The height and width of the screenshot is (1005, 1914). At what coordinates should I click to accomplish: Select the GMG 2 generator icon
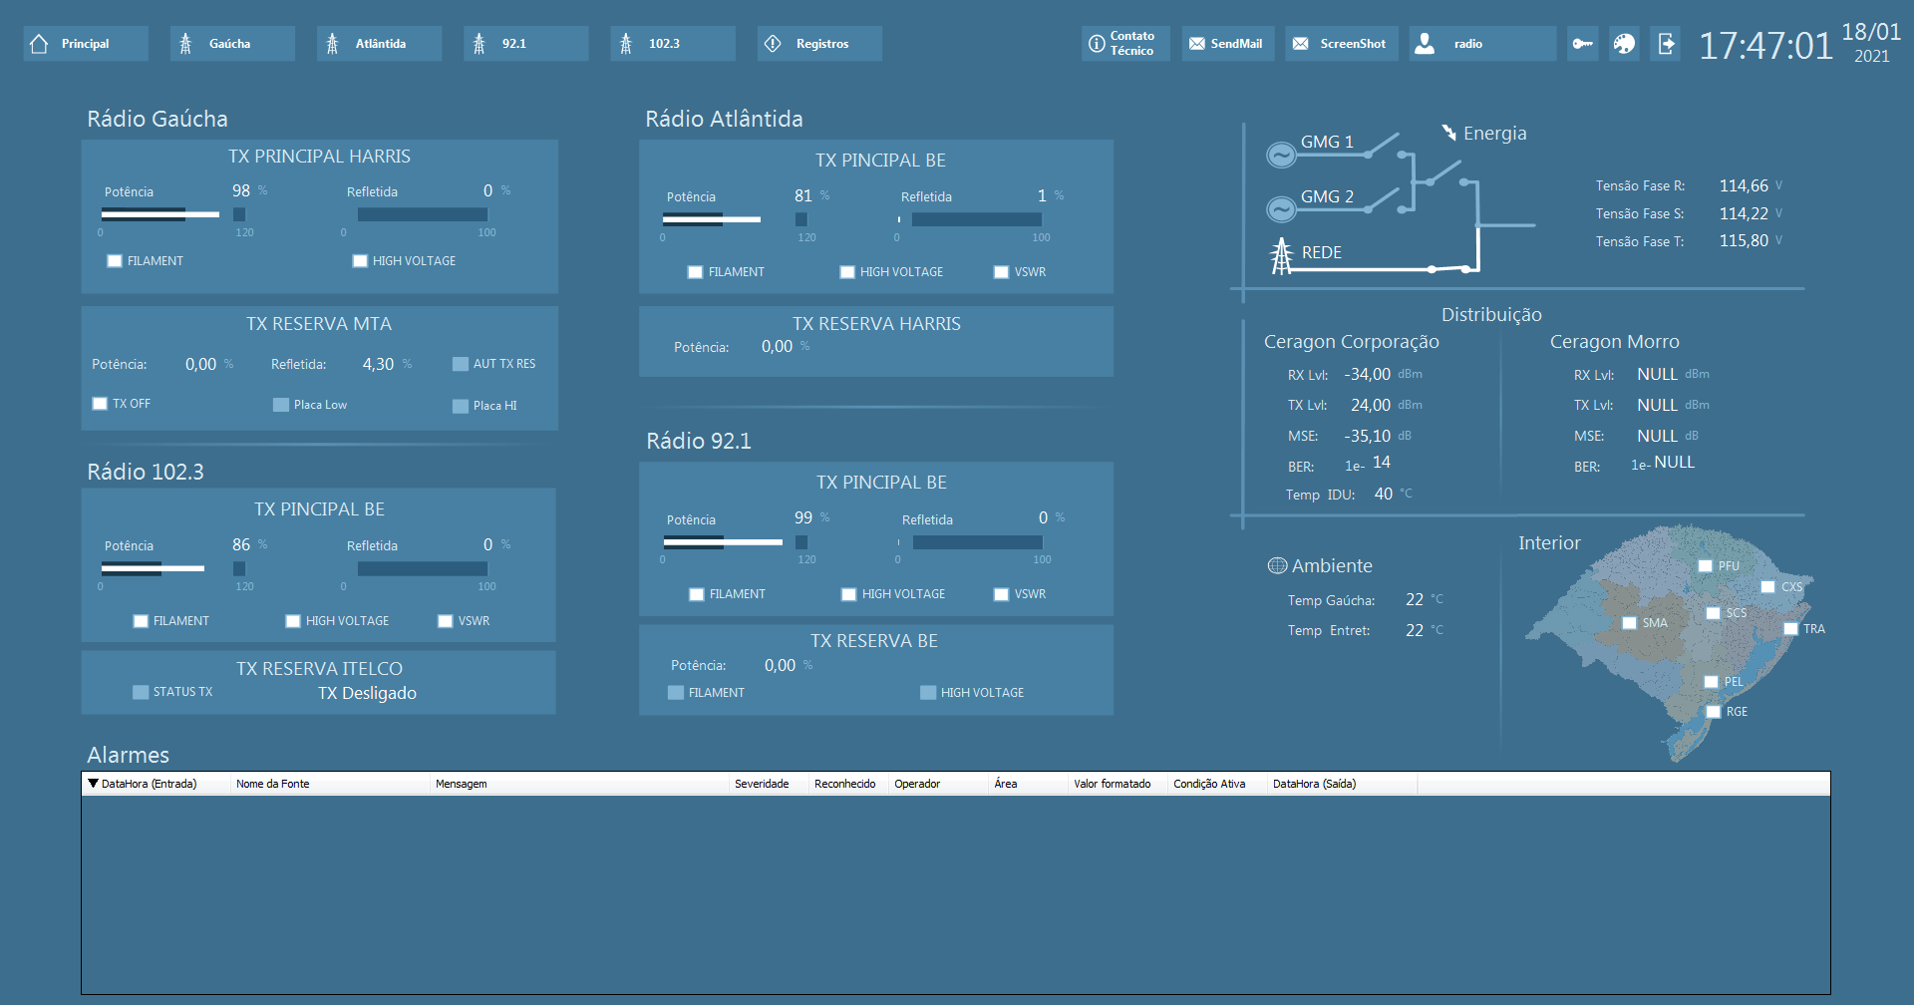coord(1281,209)
